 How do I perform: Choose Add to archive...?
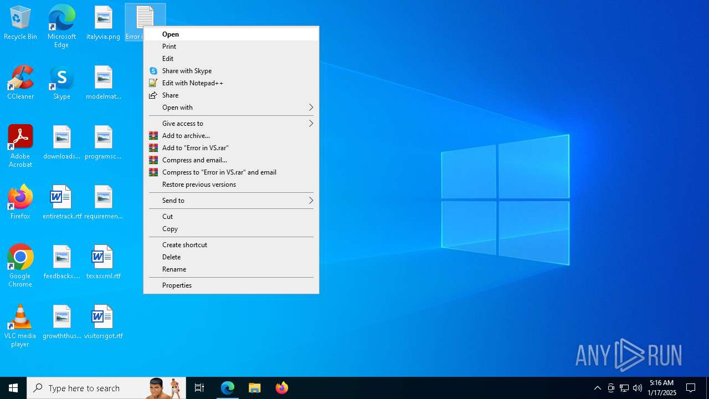(231, 136)
